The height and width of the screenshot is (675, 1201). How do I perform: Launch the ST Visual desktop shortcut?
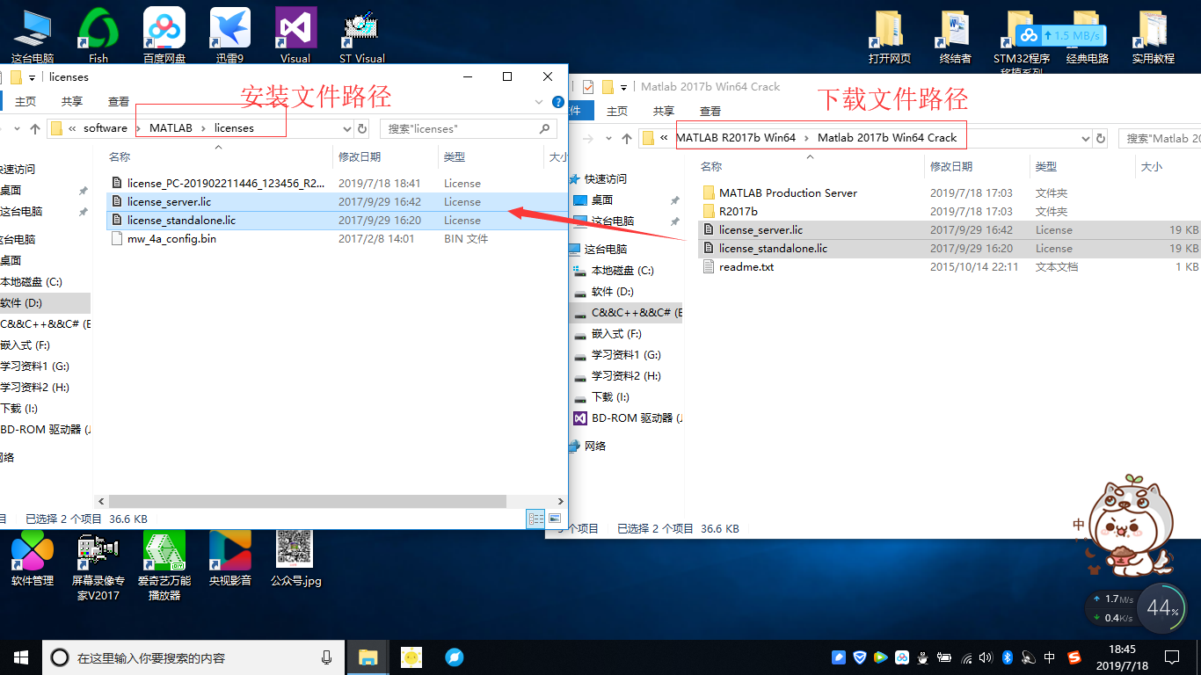coord(361,35)
